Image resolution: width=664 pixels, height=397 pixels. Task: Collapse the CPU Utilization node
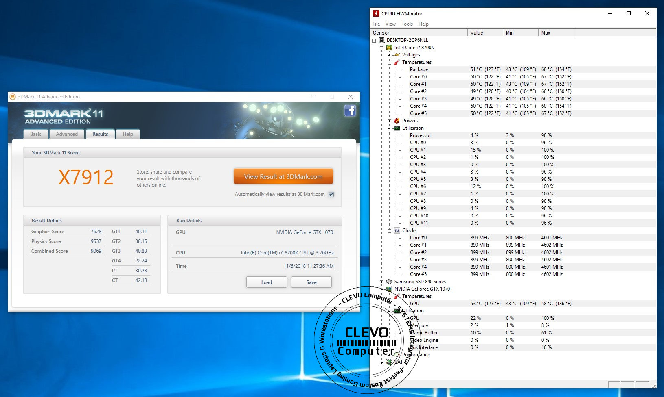(x=390, y=128)
